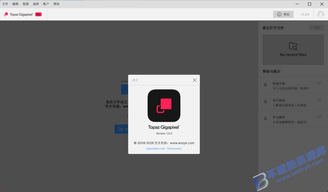The image size is (328, 192).
Task: Click the clear button beside 最近打开文件
Action: coord(316,28)
